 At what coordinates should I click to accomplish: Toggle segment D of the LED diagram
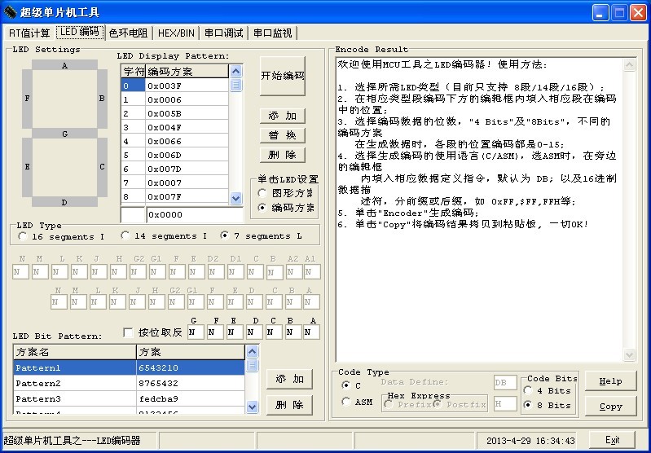[x=64, y=202]
